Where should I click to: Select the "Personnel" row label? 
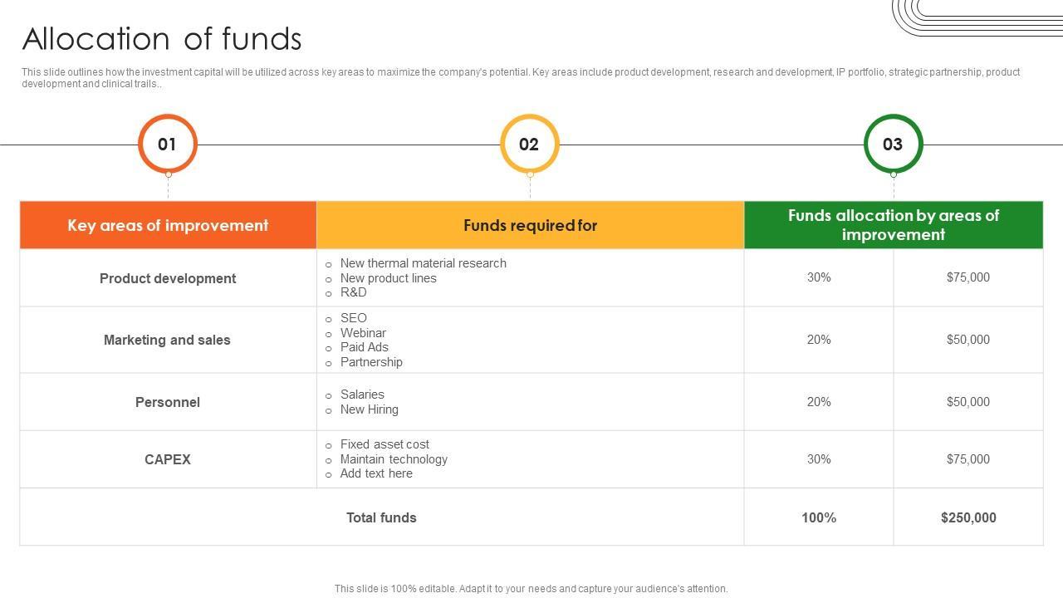click(x=168, y=402)
